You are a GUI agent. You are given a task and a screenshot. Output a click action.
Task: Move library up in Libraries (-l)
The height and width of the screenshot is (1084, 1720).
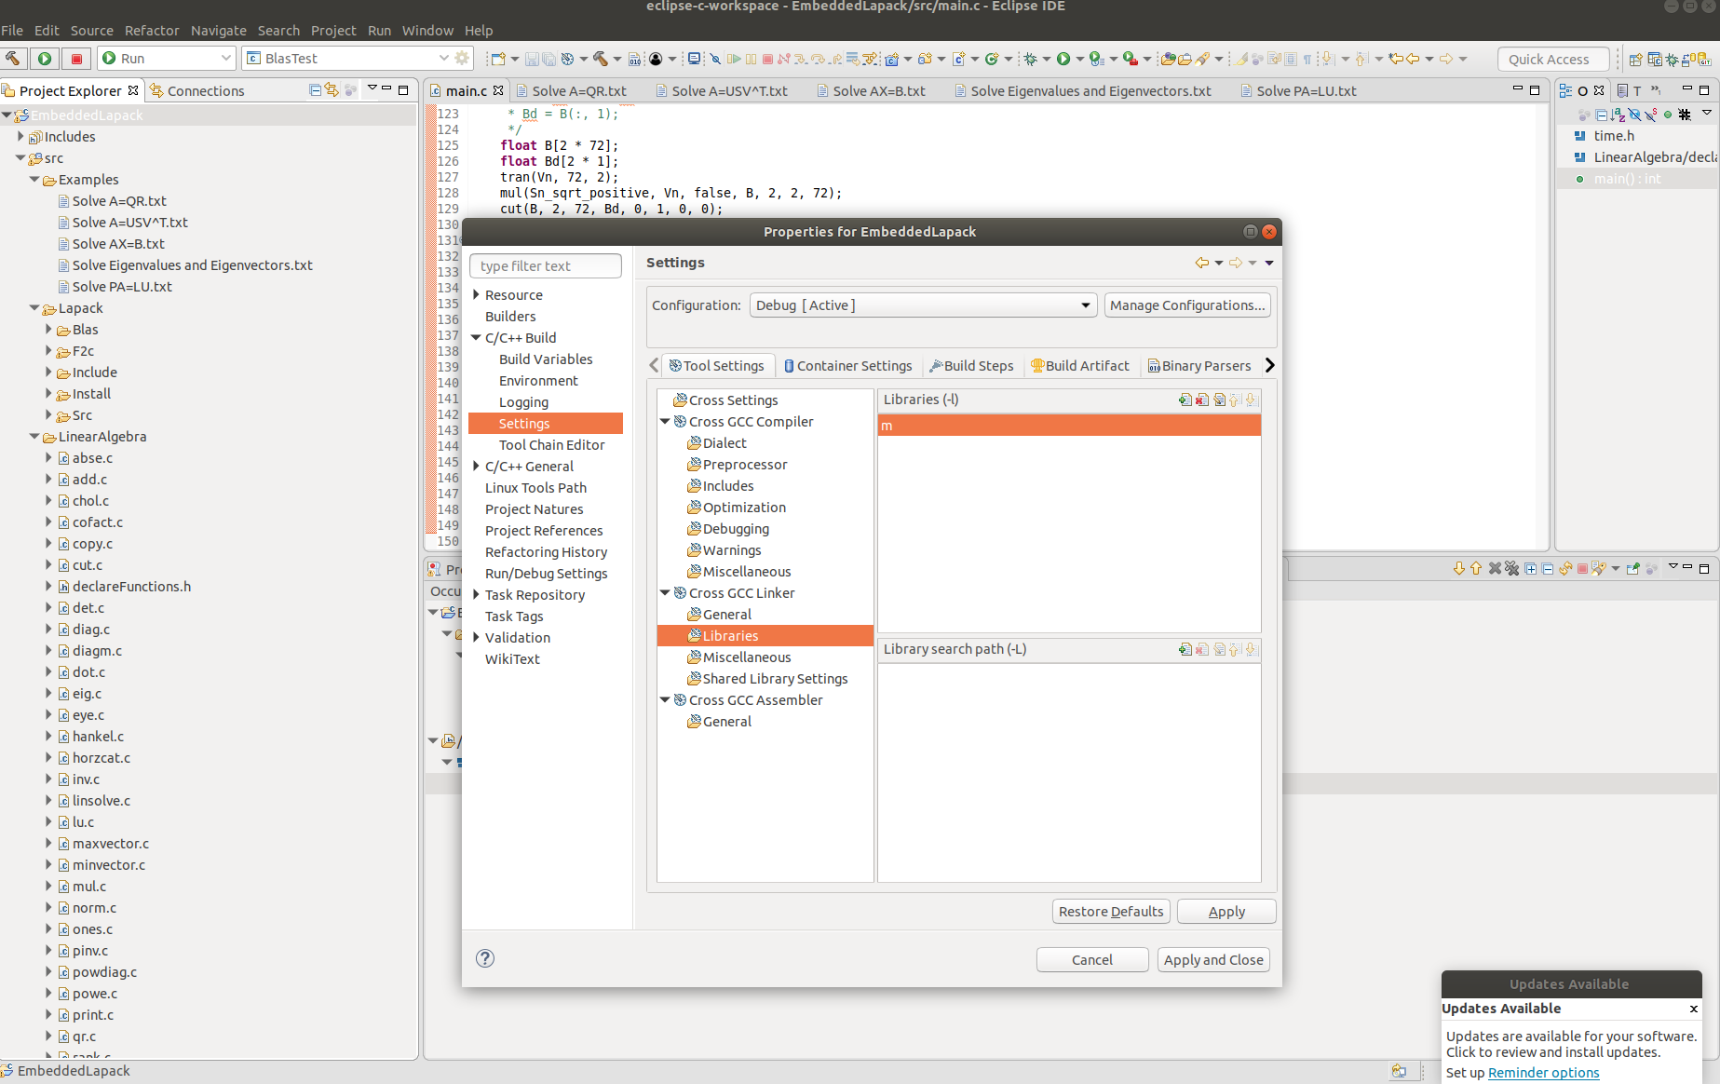pos(1235,400)
